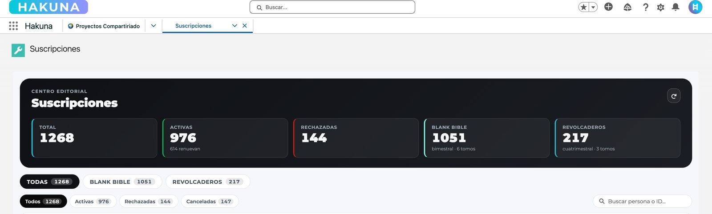Click the Hakuna app name label
The width and height of the screenshot is (712, 214).
pyautogui.click(x=39, y=26)
